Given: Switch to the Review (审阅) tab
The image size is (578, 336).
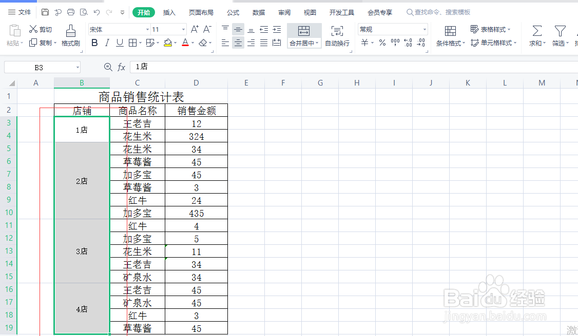Looking at the screenshot, I should [x=284, y=12].
